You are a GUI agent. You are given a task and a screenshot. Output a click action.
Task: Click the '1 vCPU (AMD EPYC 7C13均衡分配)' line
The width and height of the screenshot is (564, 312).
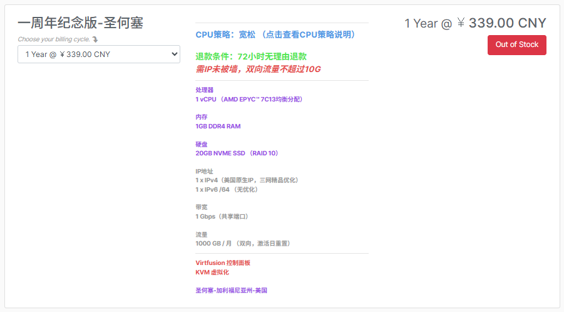point(250,100)
